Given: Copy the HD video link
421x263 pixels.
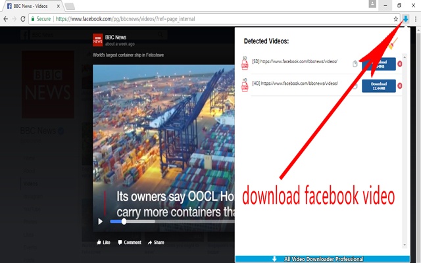Looking at the screenshot, I should 355,86.
